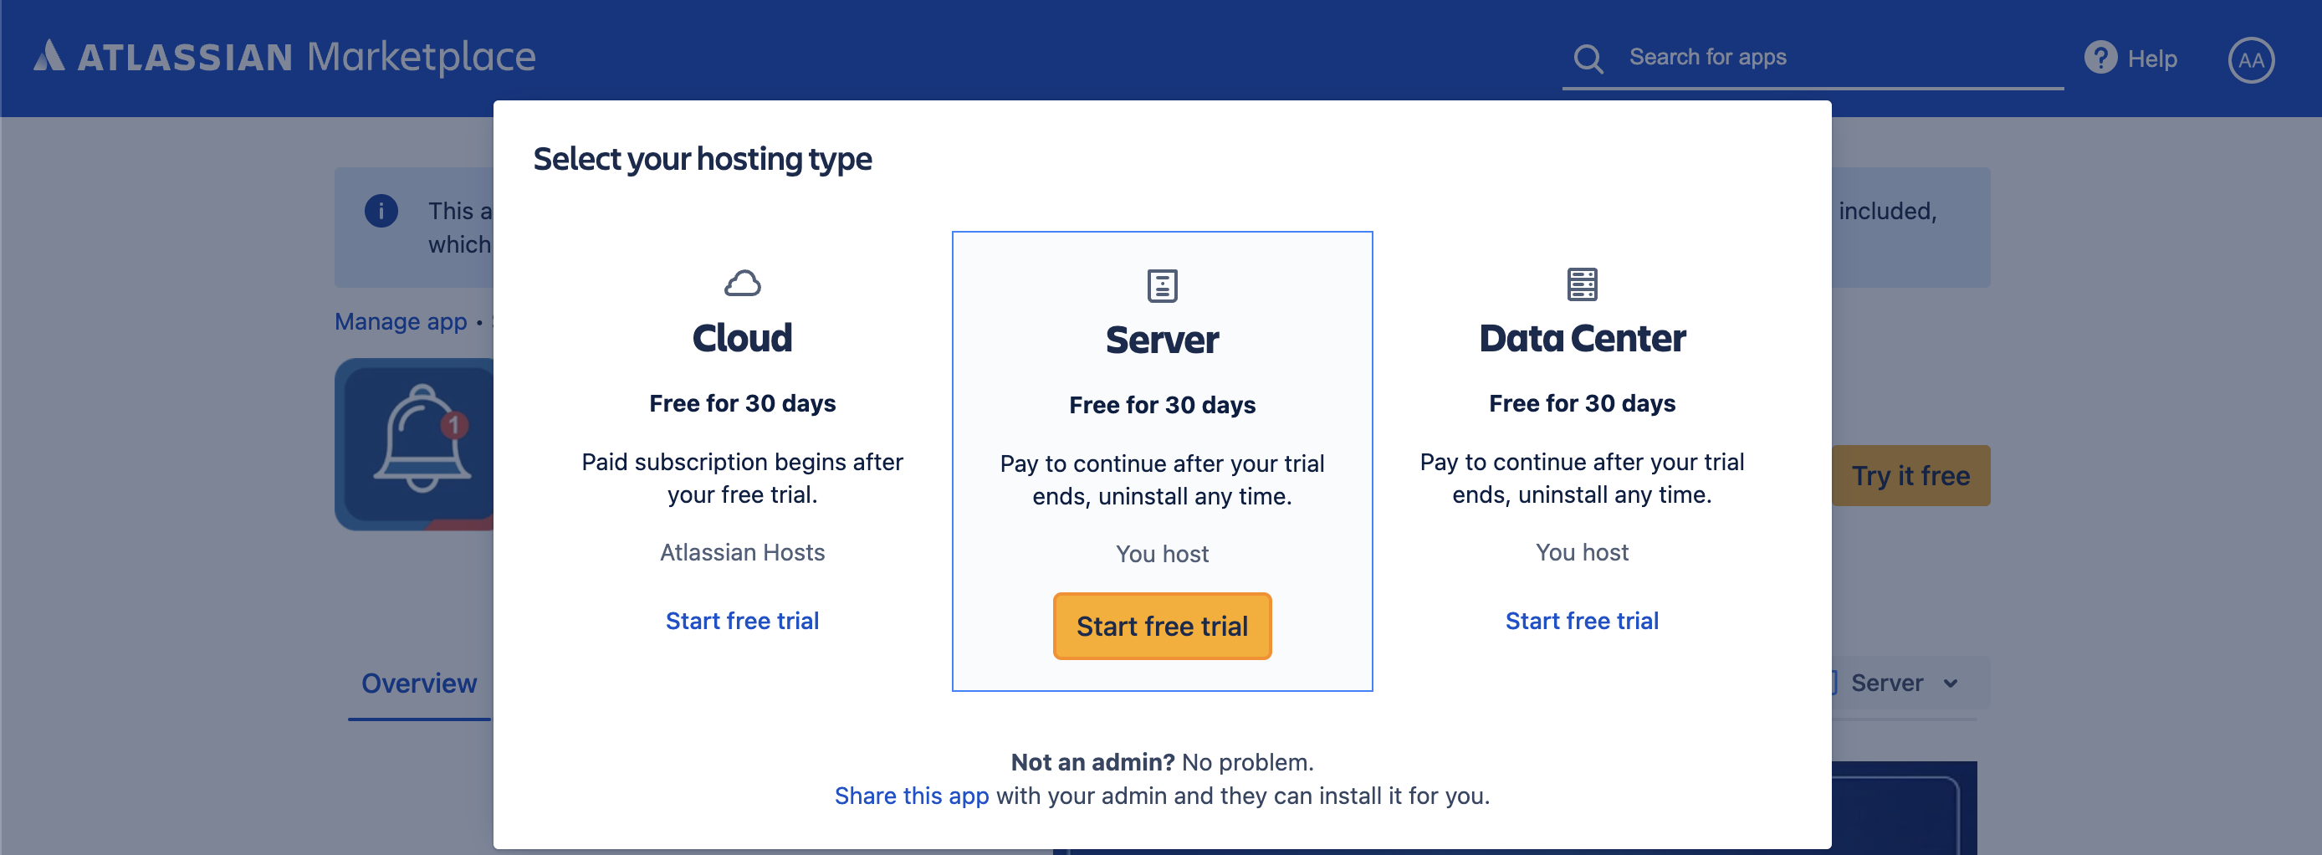Click Start free trial under Server
Viewport: 2322px width, 855px height.
[1162, 626]
